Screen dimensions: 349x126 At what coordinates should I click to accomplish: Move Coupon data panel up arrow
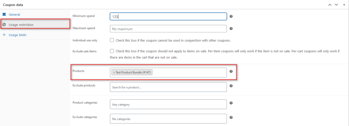330,4
